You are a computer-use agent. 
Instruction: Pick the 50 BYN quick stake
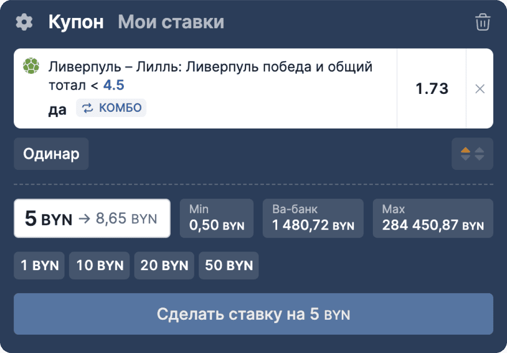pyautogui.click(x=229, y=265)
